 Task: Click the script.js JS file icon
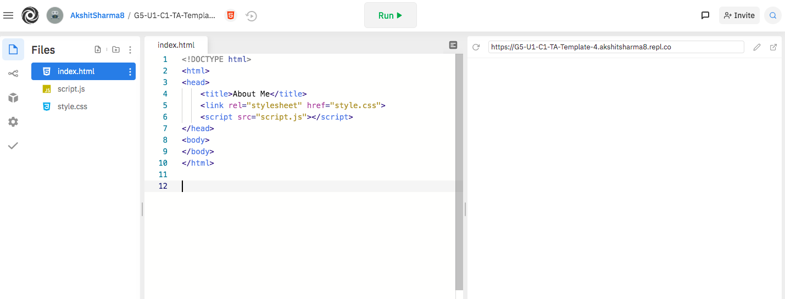pos(47,89)
